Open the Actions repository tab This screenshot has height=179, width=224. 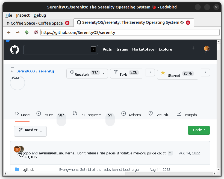tap(135, 115)
